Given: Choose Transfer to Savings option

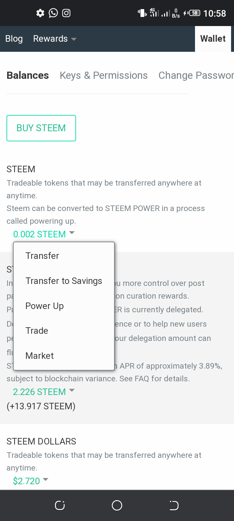Looking at the screenshot, I should point(64,281).
